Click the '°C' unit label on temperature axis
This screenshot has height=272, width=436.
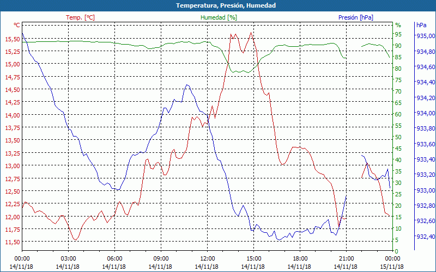tap(17, 25)
